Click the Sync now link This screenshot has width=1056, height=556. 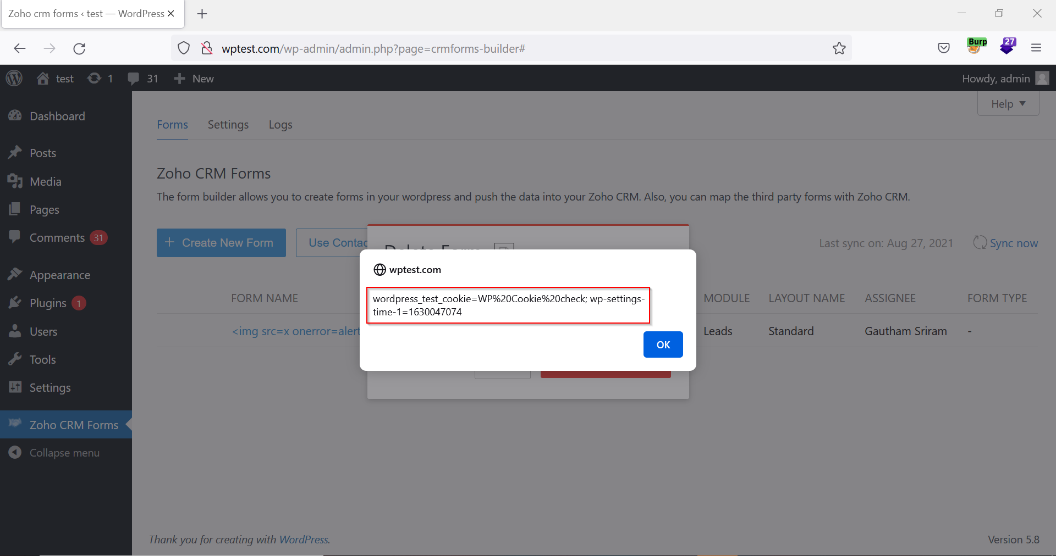point(1013,243)
